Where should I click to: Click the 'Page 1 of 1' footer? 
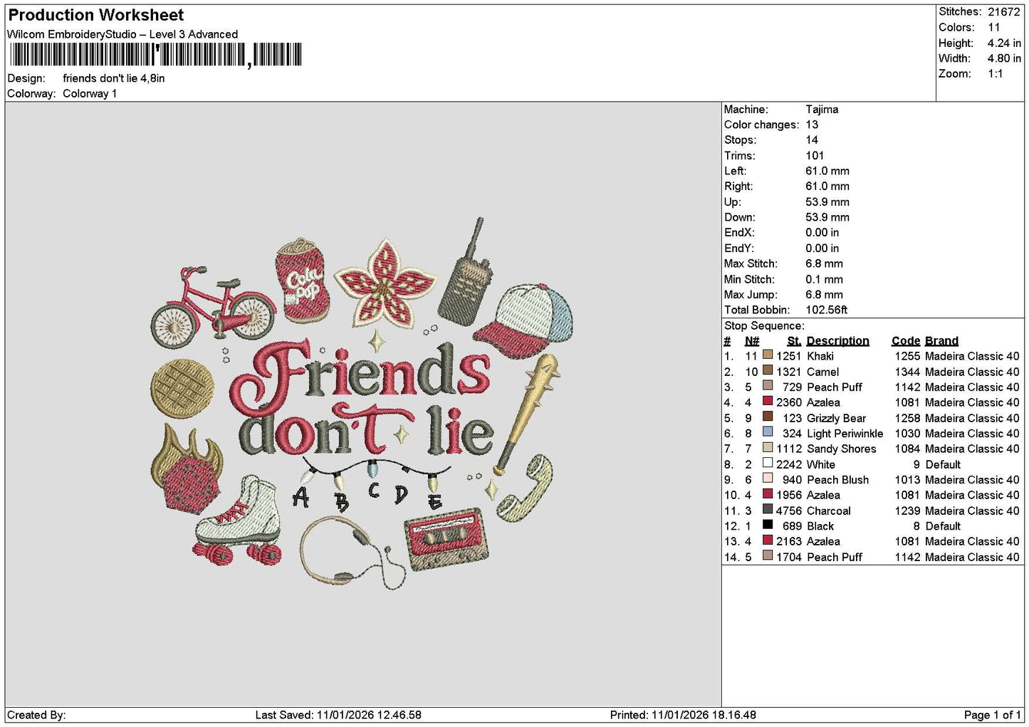(993, 715)
